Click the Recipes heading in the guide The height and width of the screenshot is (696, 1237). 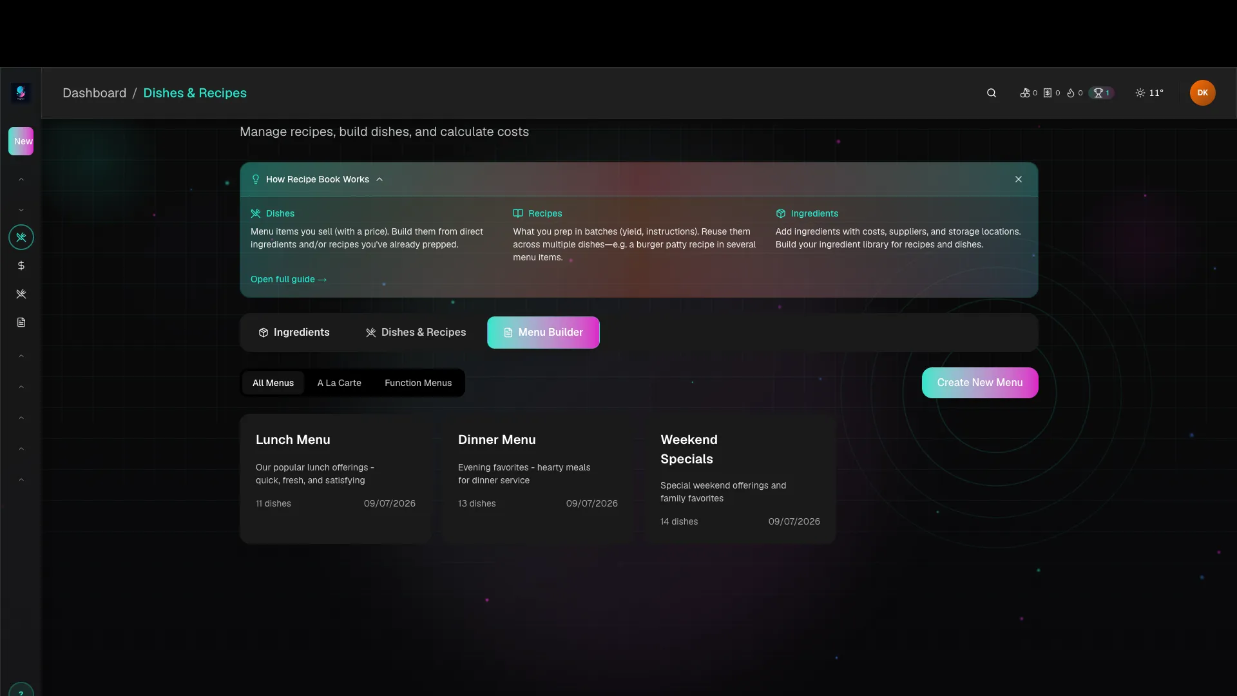pos(545,213)
